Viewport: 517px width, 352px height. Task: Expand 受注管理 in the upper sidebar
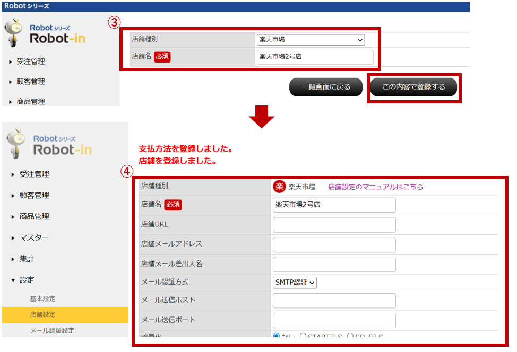pos(31,61)
